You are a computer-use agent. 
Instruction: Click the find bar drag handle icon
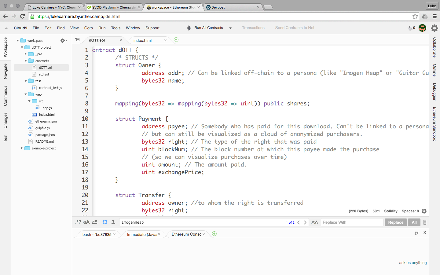click(x=425, y=222)
